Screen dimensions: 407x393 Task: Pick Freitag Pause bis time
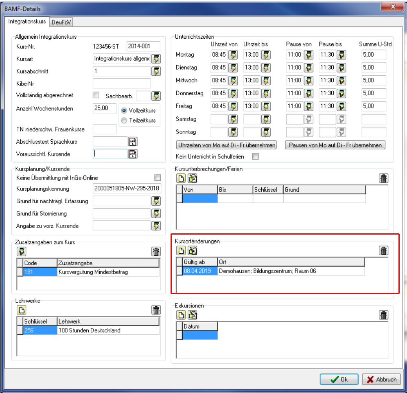pos(341,106)
